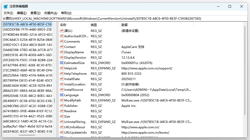The image size is (250, 140).
Task: Open the 编辑(E) menu
Action: tap(22, 13)
